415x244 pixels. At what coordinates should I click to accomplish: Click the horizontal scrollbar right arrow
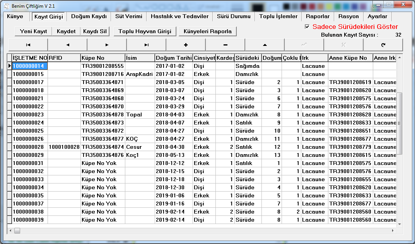tap(394, 231)
